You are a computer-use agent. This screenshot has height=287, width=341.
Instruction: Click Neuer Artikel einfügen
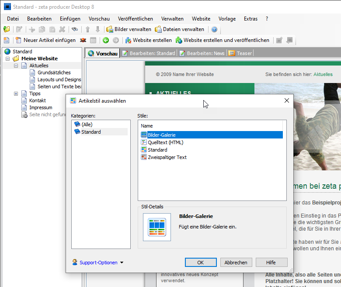pyautogui.click(x=45, y=40)
